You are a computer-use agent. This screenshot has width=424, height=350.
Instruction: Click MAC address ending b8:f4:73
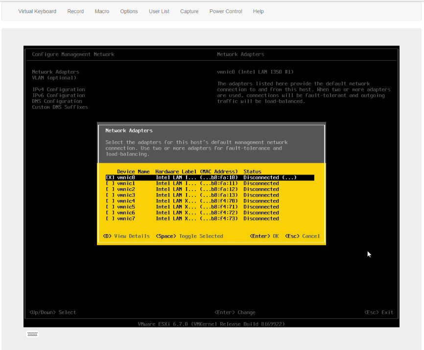coord(219,219)
